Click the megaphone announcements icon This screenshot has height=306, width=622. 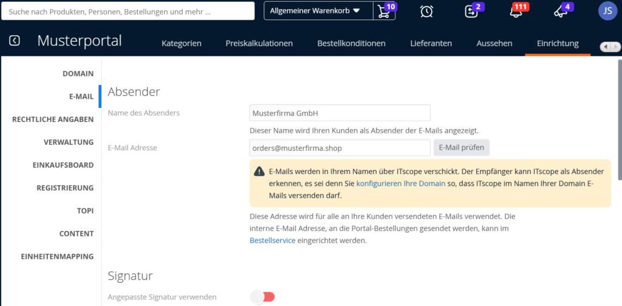(561, 12)
